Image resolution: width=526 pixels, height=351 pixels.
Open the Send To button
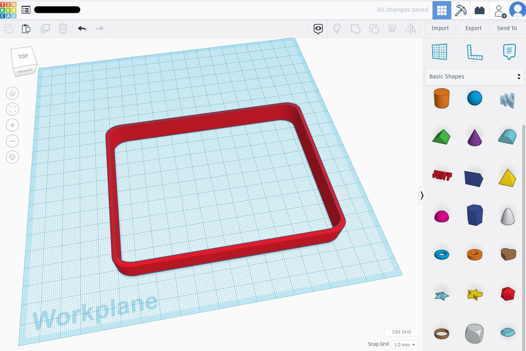507,28
